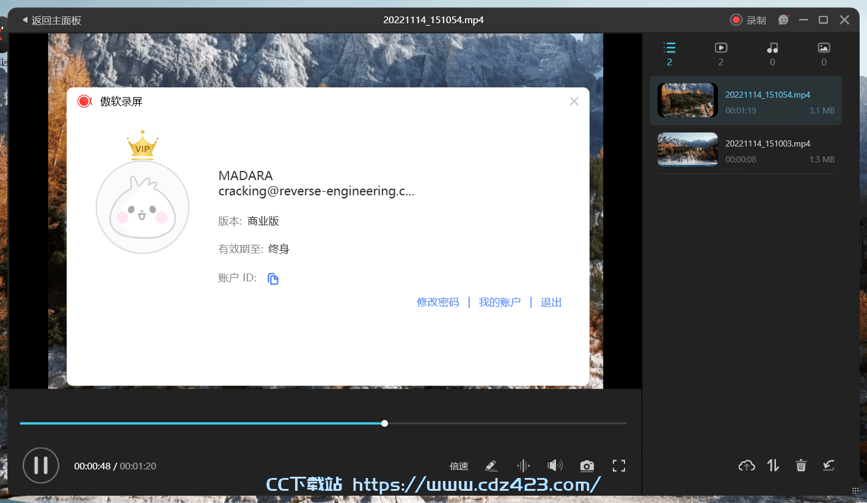The width and height of the screenshot is (867, 503).
Task: Select 20221114_151054.mp4 thumbnail
Action: coord(687,100)
